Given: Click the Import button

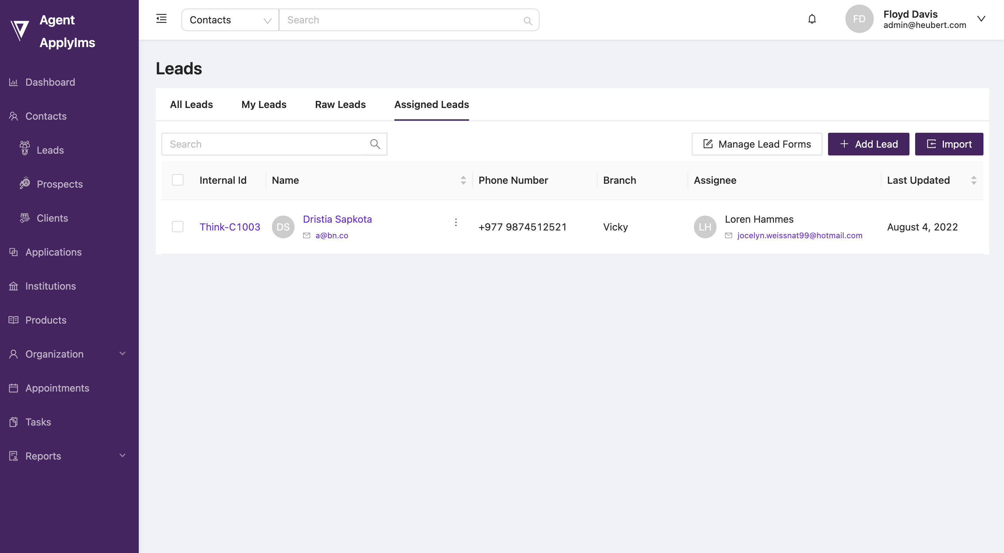Looking at the screenshot, I should (x=949, y=144).
